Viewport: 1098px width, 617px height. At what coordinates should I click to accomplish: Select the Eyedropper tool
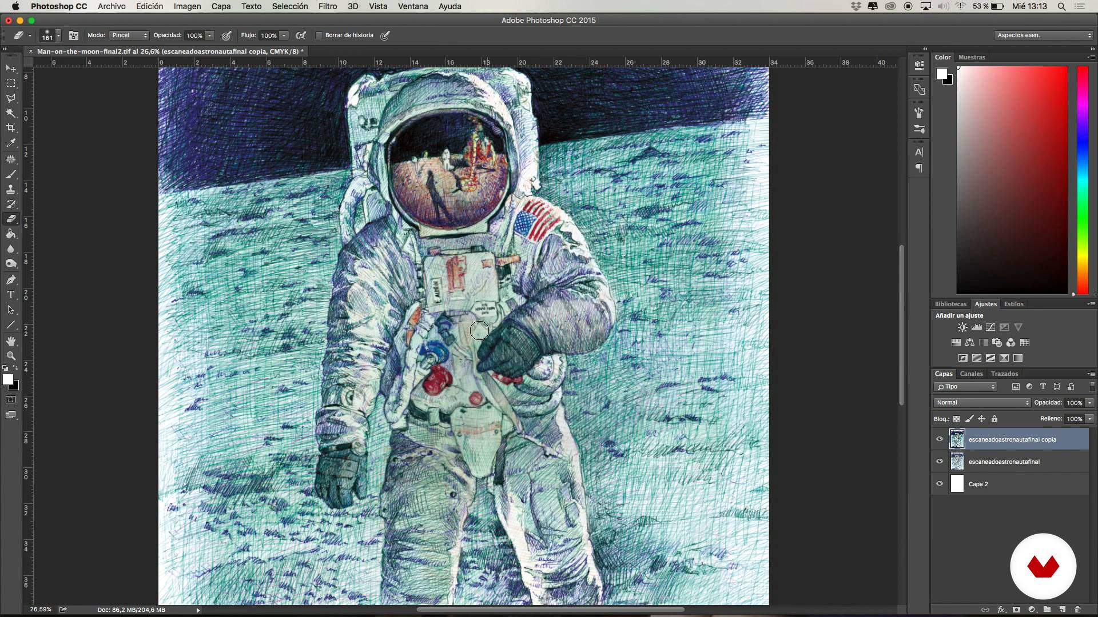coord(11,143)
